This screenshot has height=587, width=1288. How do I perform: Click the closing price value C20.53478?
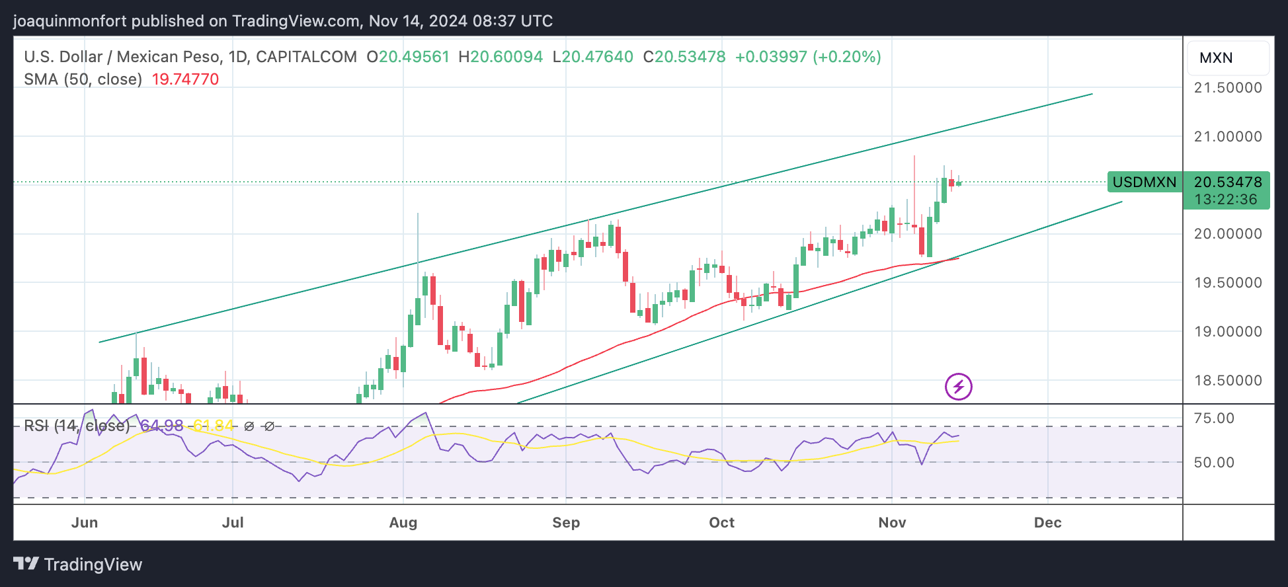pos(684,57)
